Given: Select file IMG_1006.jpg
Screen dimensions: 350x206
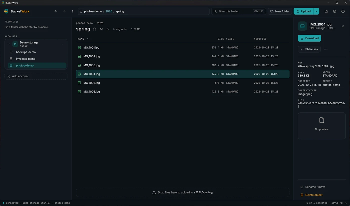Looking at the screenshot, I should tap(182, 92).
